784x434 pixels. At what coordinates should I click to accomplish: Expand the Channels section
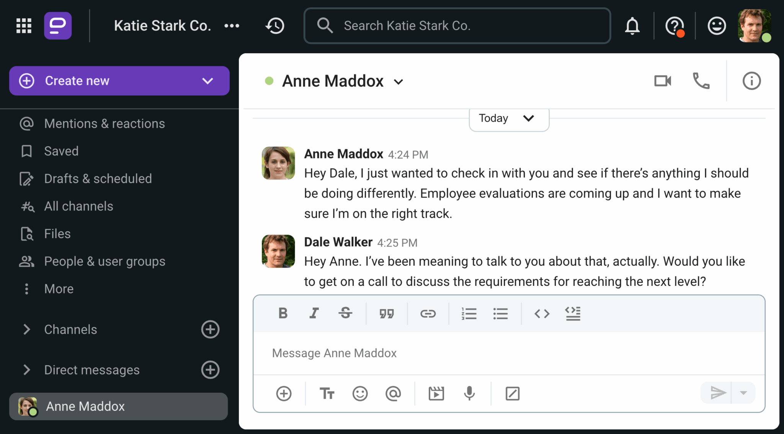[26, 330]
